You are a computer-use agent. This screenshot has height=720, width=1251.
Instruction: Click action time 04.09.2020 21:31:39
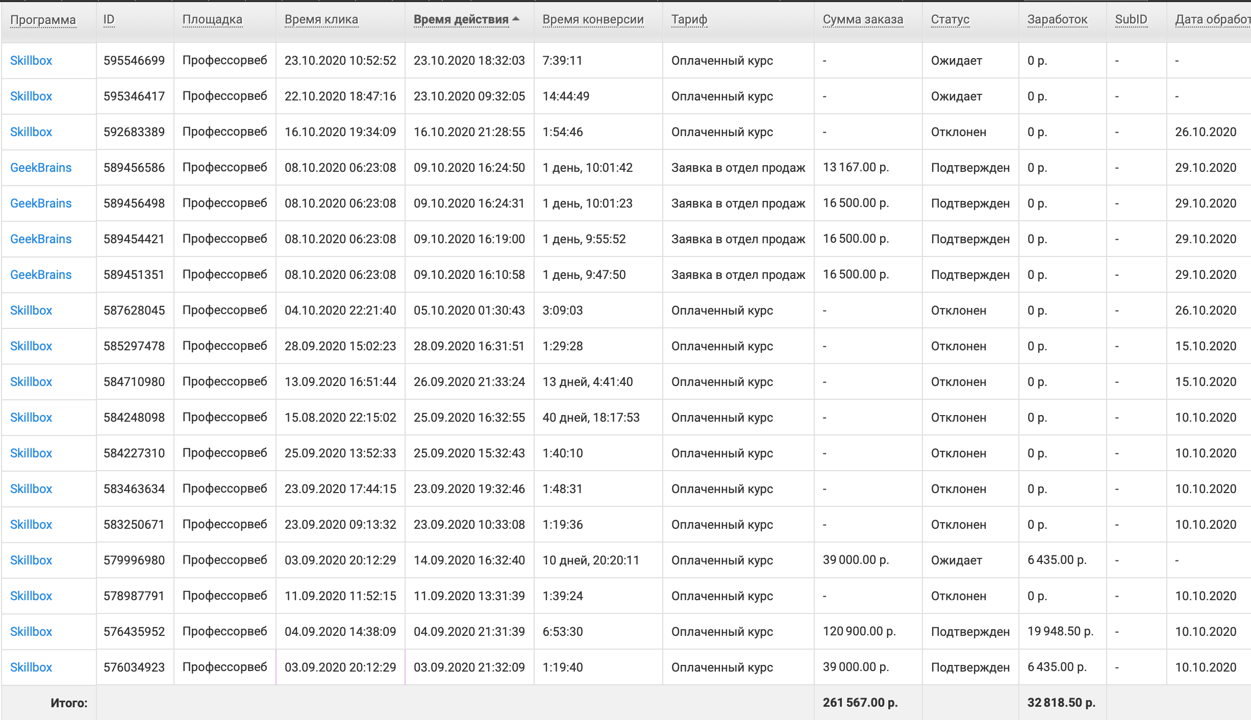click(469, 632)
